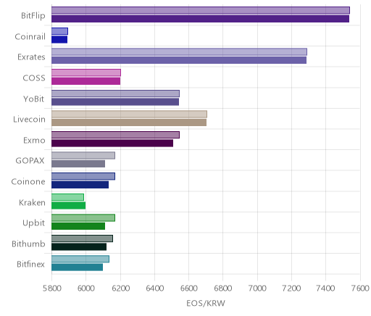The height and width of the screenshot is (316, 371).
Task: Select the dark green Upbit bar
Action: [x=78, y=226]
